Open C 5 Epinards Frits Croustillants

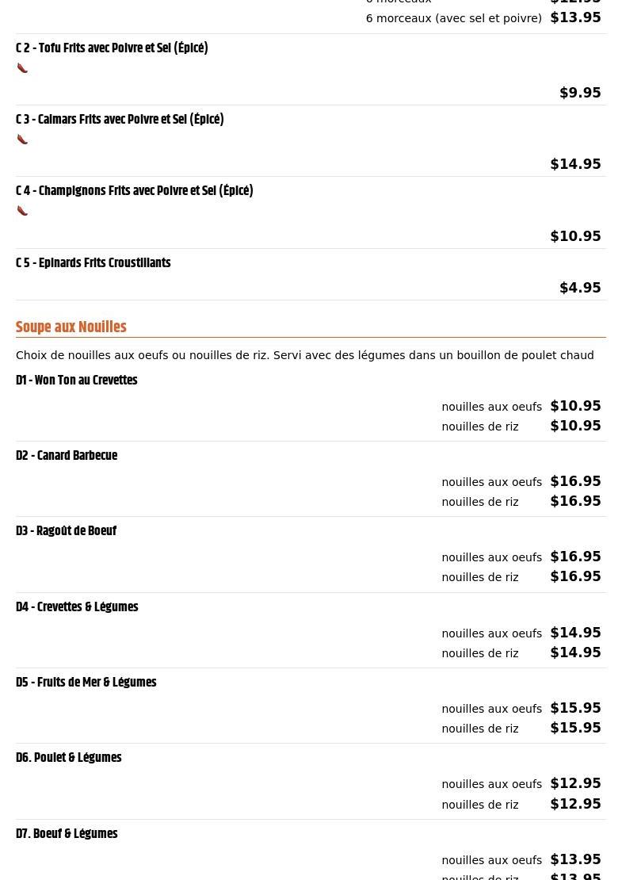point(93,263)
